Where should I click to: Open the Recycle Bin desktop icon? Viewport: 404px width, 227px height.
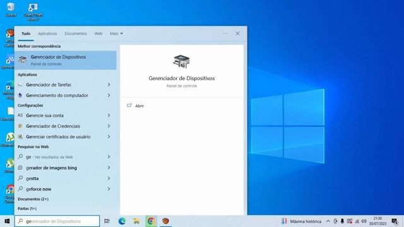(11, 9)
